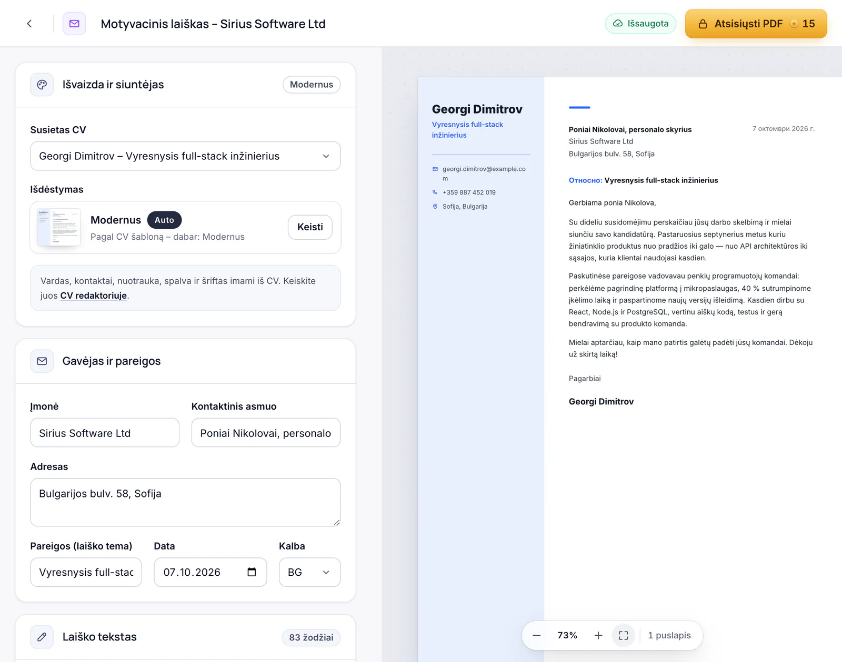Open the Susietas CV dropdown
The image size is (842, 662).
(185, 156)
